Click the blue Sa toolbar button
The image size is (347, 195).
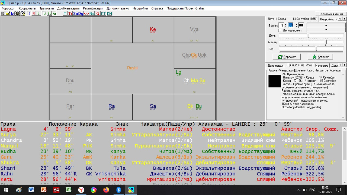[x=76, y=14]
